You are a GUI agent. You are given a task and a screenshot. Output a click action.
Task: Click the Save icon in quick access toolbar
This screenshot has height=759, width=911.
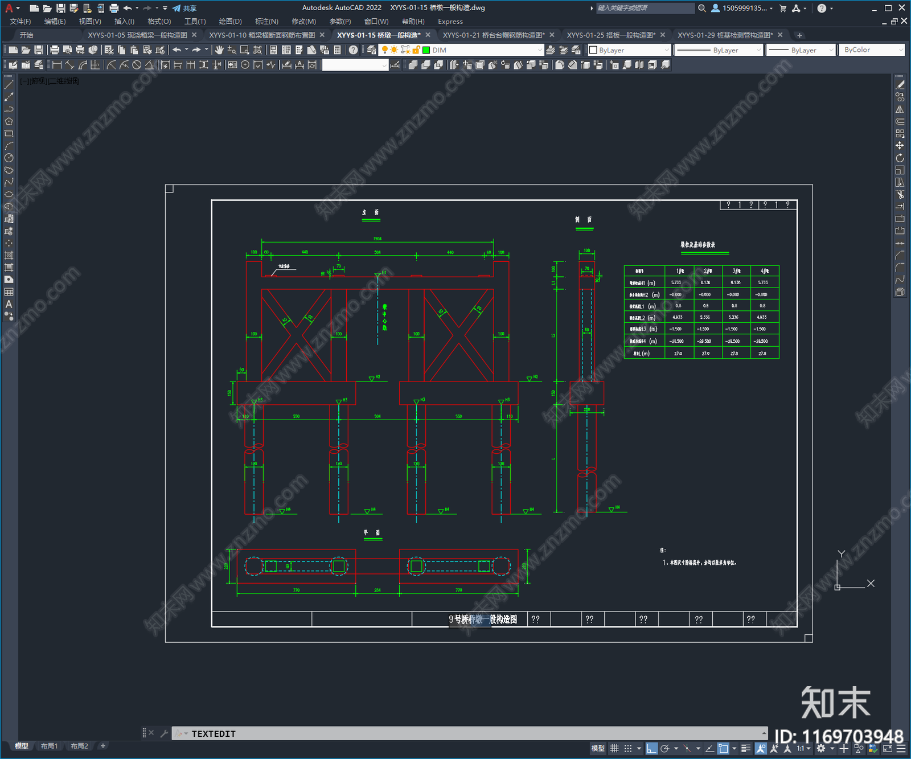[x=60, y=8]
